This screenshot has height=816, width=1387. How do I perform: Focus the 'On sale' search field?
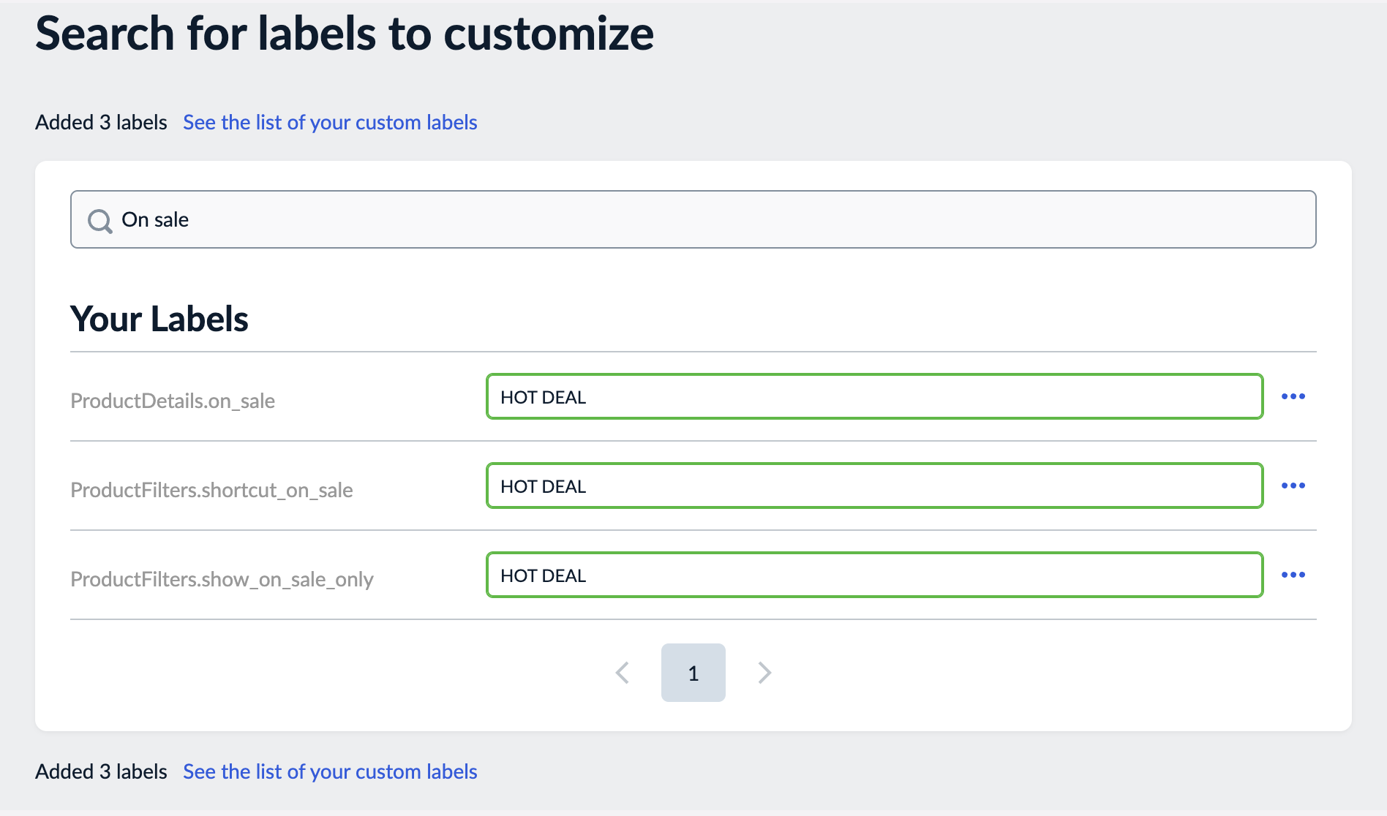pyautogui.click(x=693, y=219)
